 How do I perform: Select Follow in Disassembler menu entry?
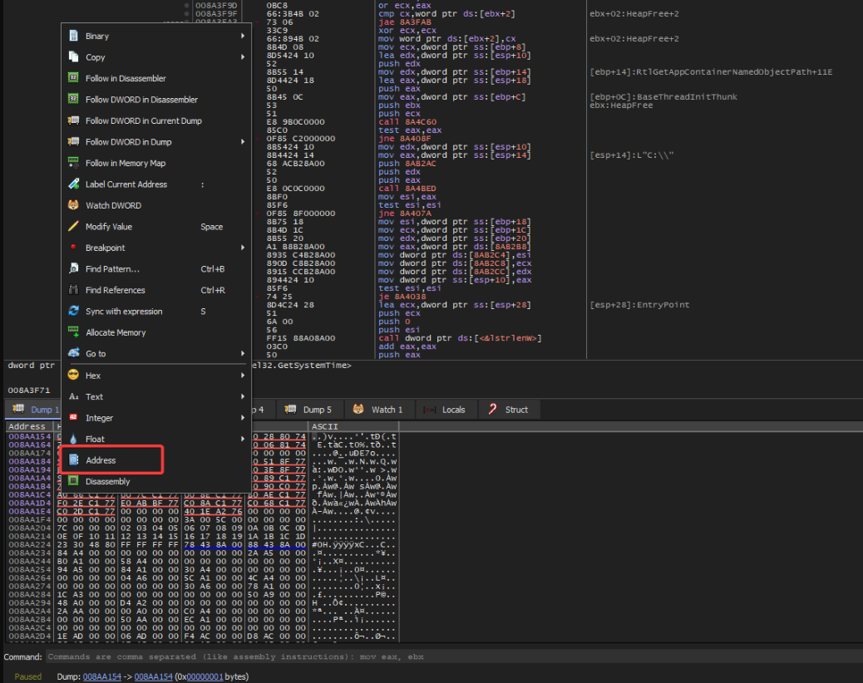coord(126,78)
